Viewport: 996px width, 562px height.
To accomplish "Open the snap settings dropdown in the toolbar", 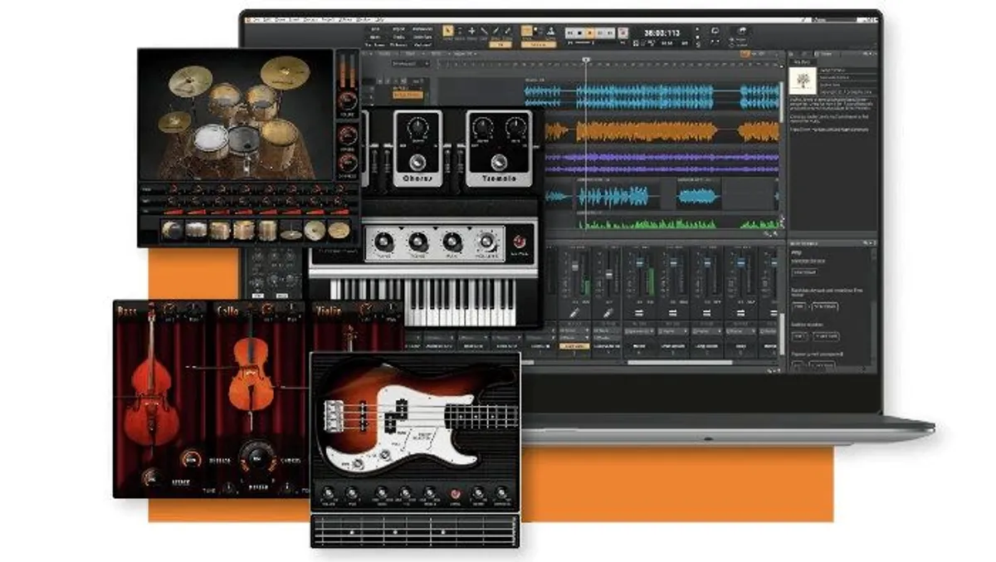I will coord(535,31).
